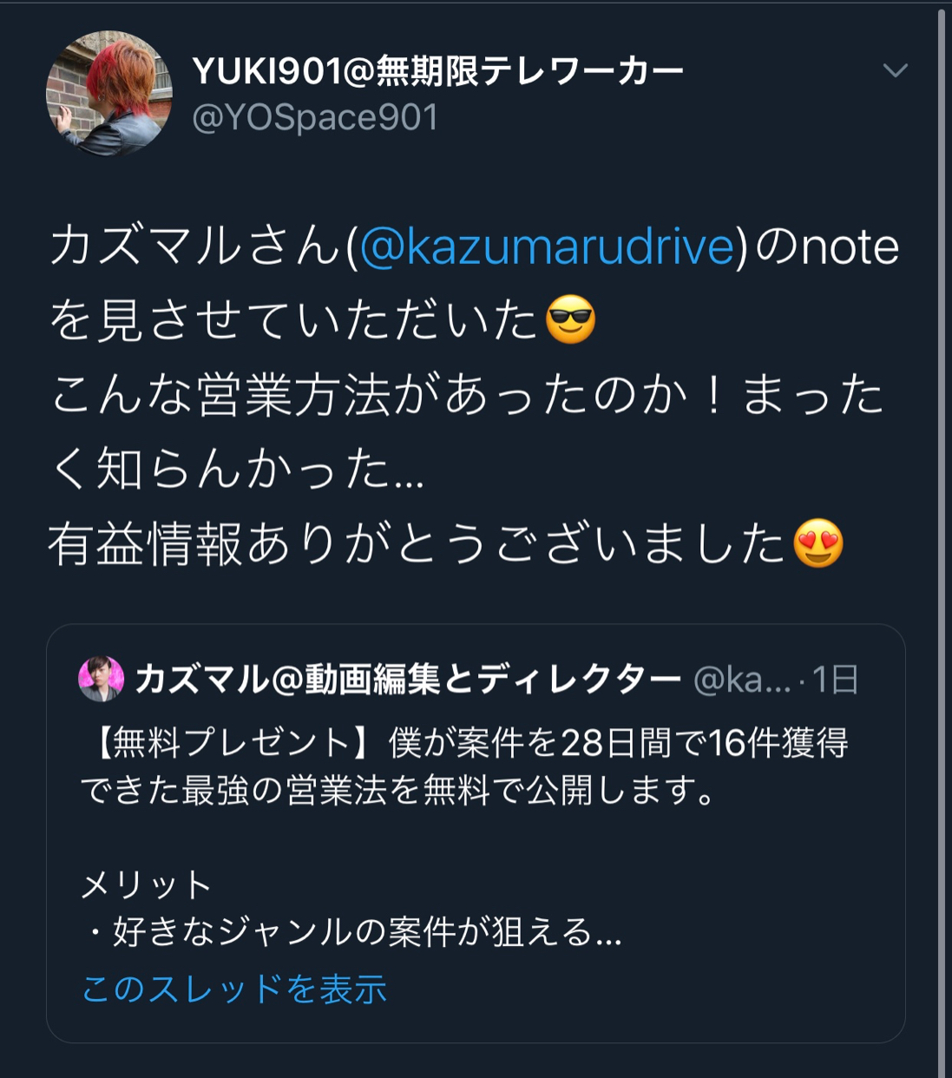Open the @YOSpace901 handle
The width and height of the screenshot is (952, 1078).
tap(315, 117)
